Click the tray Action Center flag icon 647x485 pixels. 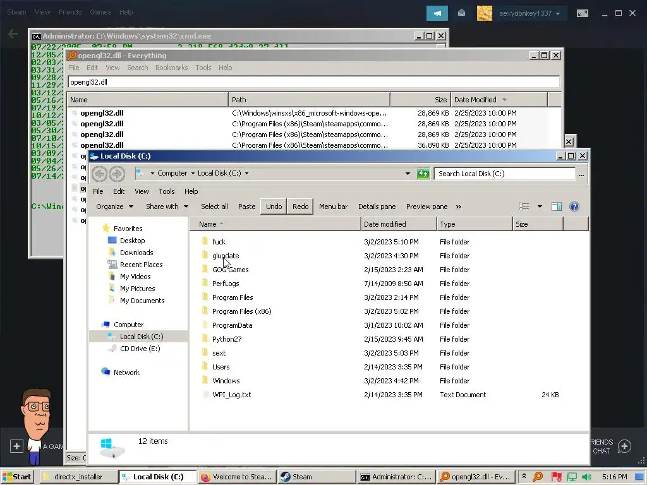point(556,477)
